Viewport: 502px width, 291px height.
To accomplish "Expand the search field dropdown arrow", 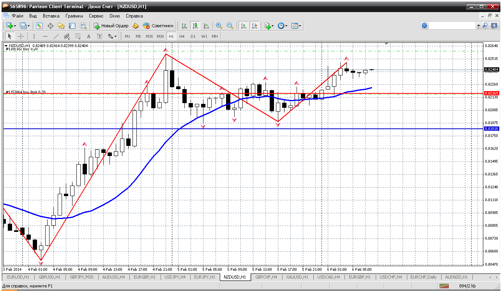I will pos(478,26).
